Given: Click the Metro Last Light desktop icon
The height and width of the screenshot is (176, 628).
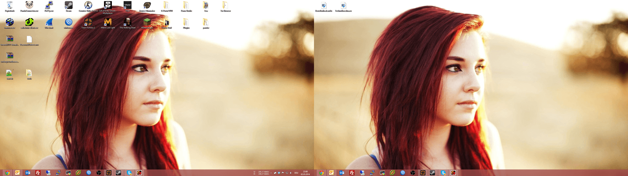Looking at the screenshot, I should click(108, 22).
